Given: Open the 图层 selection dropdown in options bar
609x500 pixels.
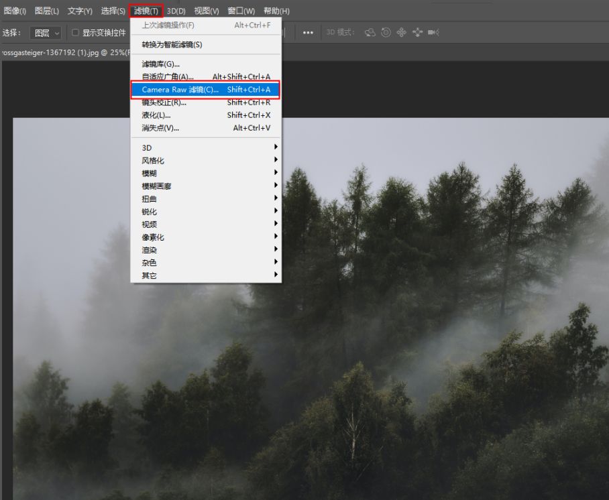Looking at the screenshot, I should pyautogui.click(x=46, y=33).
